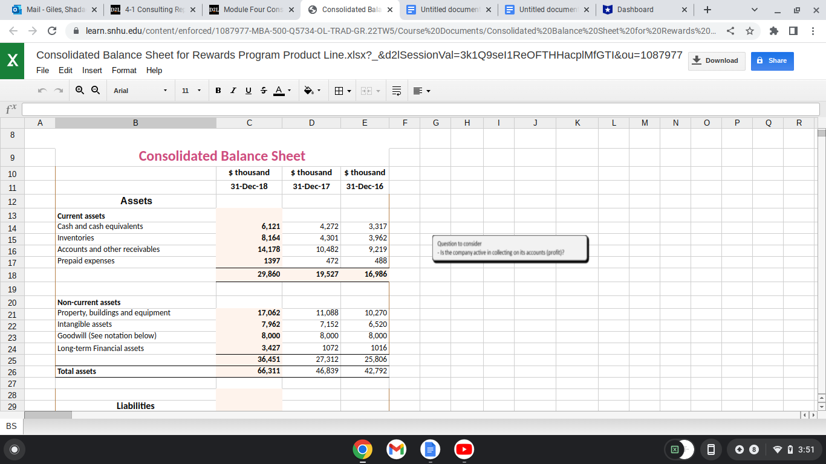
Task: Click vertical scrollbar down arrow
Action: (x=821, y=407)
